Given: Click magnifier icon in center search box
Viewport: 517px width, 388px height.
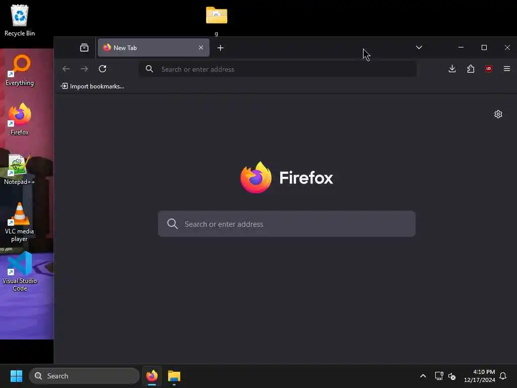Looking at the screenshot, I should [172, 224].
